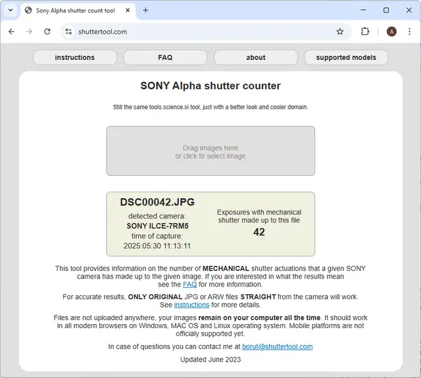421x378 pixels.
Task: Open the Extensions puzzle icon
Action: pos(365,32)
